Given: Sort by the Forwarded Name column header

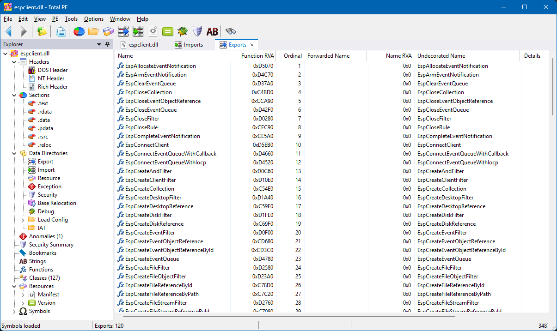Looking at the screenshot, I should coord(335,56).
